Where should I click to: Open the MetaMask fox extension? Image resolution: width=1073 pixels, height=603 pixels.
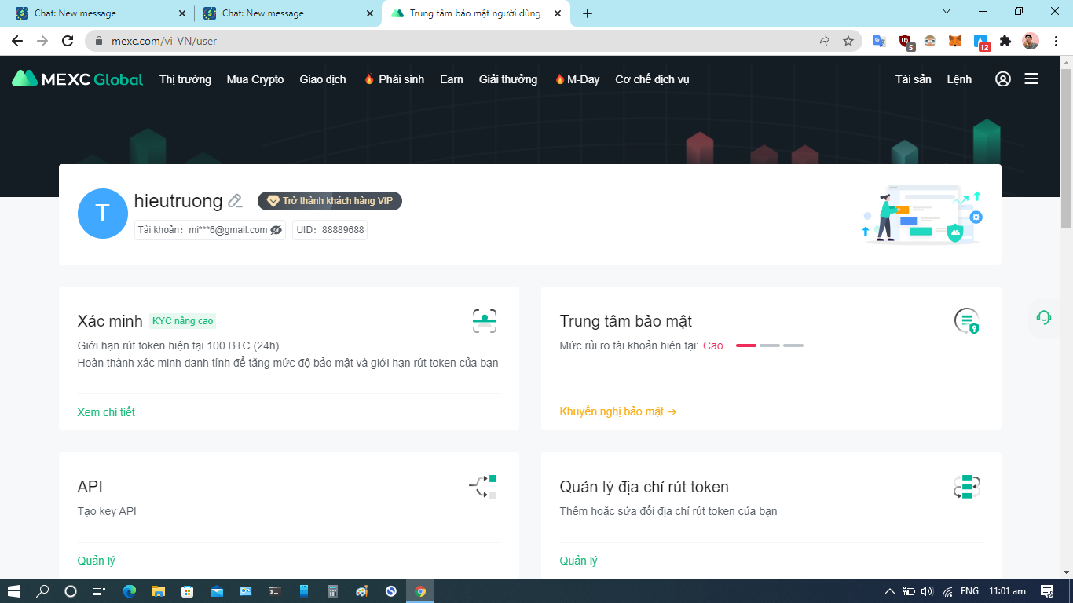pos(955,41)
